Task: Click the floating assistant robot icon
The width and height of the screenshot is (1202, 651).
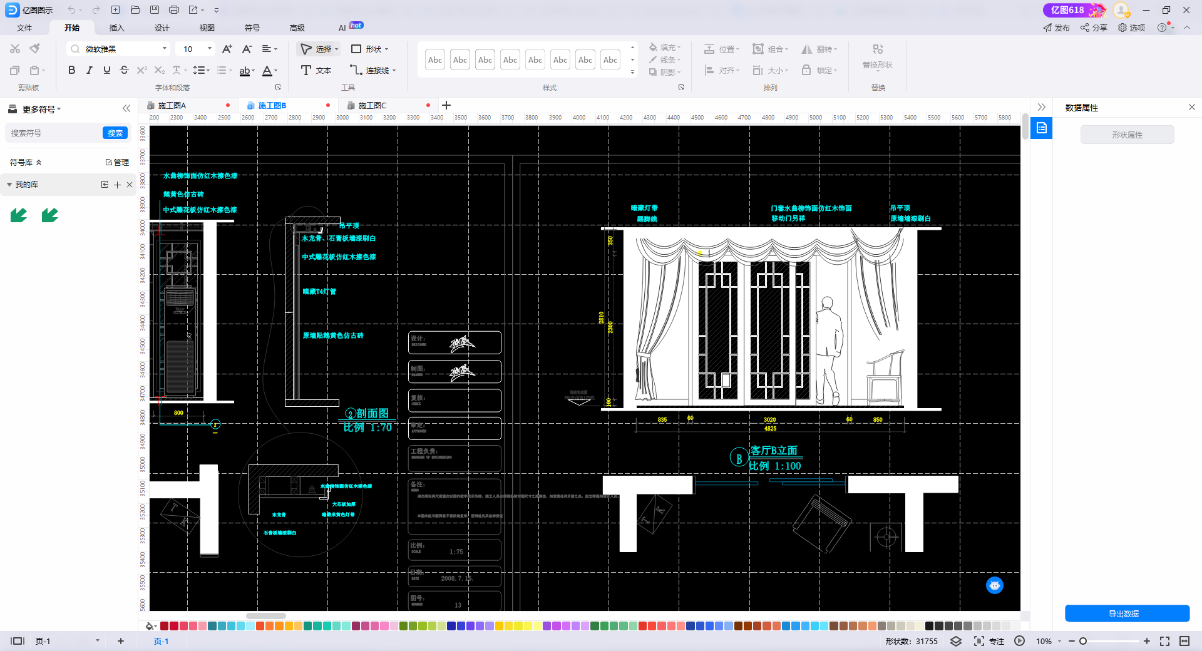Action: (995, 585)
